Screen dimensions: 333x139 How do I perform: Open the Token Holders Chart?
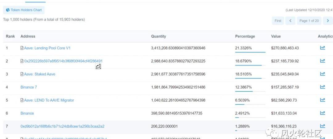click(24, 10)
